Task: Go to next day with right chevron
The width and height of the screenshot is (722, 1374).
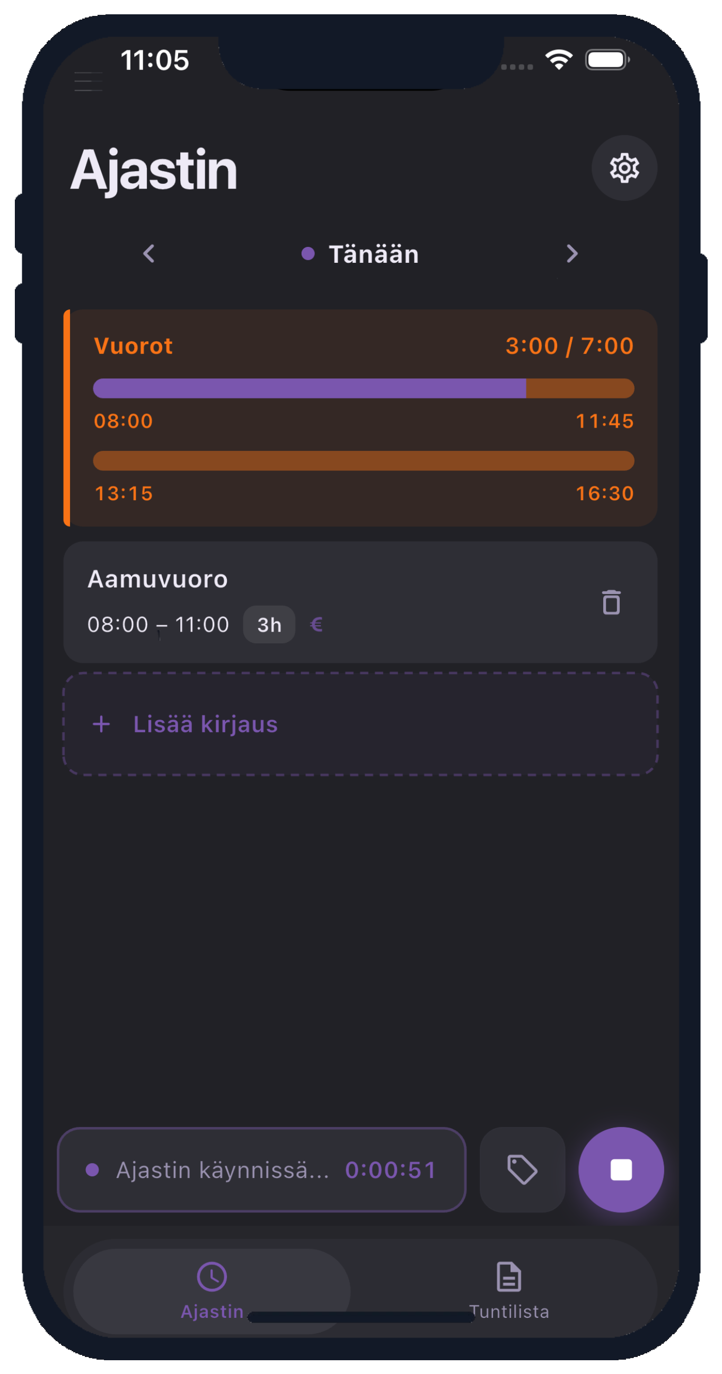Action: (x=571, y=253)
